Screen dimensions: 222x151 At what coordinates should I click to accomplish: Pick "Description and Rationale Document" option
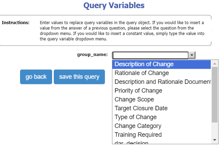[162, 82]
